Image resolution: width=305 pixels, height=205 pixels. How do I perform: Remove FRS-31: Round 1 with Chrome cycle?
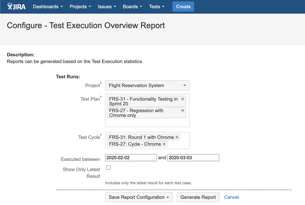point(177,137)
